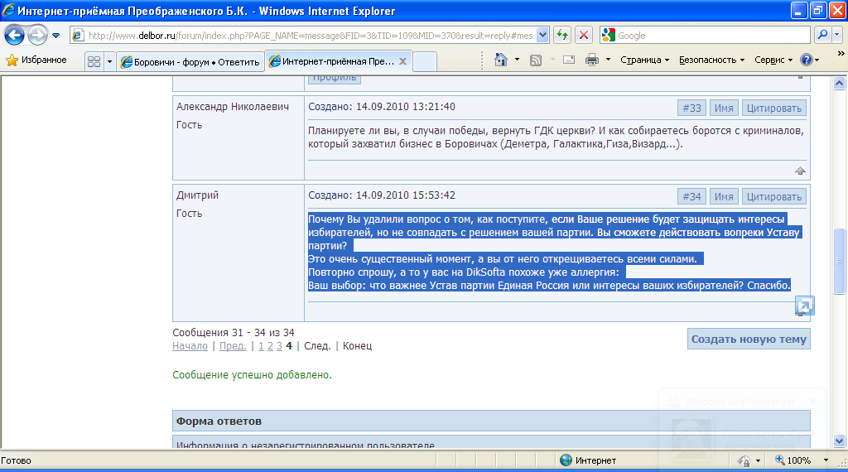Click the RSS feeds icon
Viewport: 848px width, 472px height.
click(536, 60)
